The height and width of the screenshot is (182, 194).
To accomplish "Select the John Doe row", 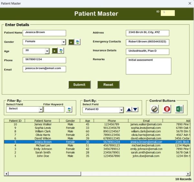I will [97, 156].
